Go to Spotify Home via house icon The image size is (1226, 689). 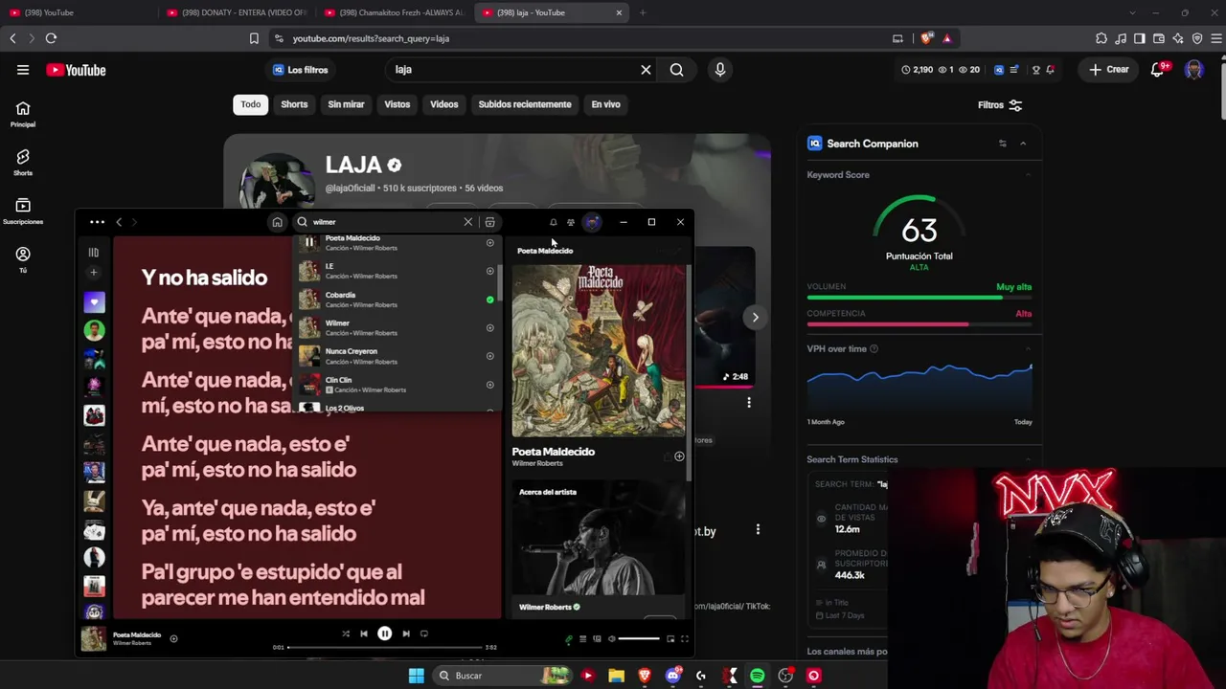277,222
